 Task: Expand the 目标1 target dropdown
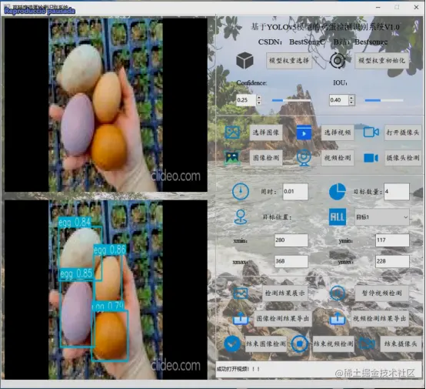point(381,217)
